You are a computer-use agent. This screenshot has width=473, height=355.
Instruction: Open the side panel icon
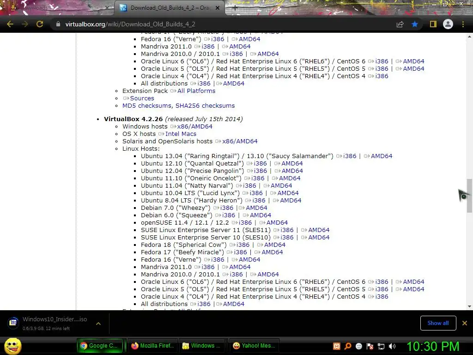pyautogui.click(x=433, y=24)
